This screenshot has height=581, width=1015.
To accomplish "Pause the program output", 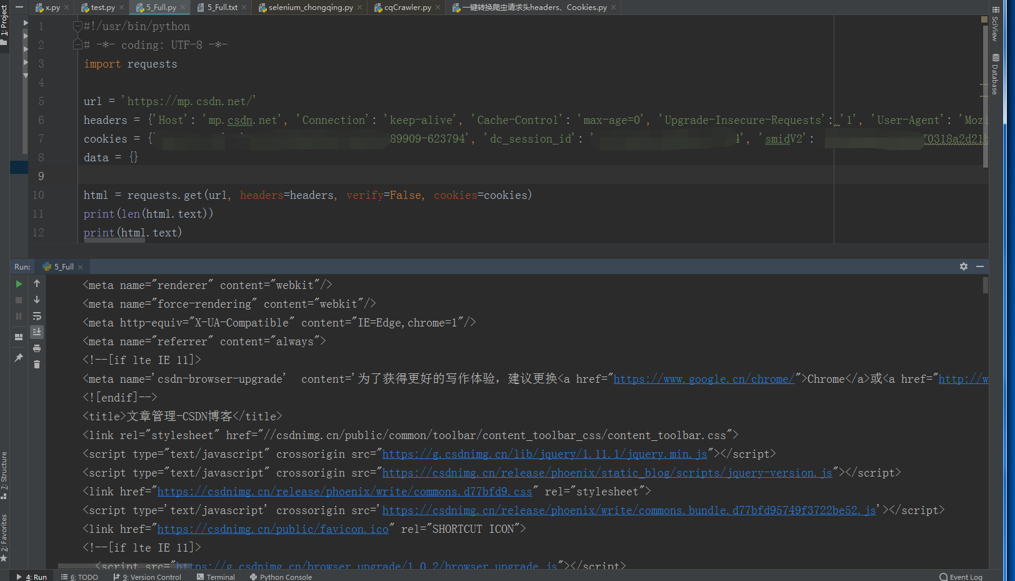I will (x=19, y=316).
